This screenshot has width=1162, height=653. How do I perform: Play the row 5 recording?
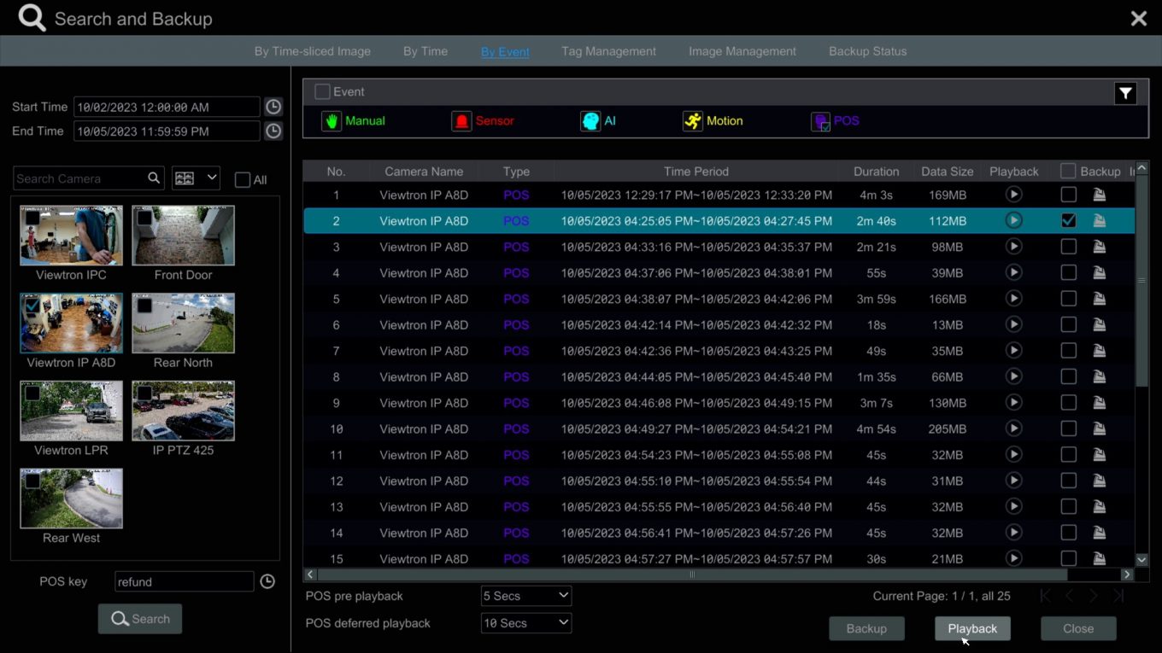click(x=1013, y=299)
